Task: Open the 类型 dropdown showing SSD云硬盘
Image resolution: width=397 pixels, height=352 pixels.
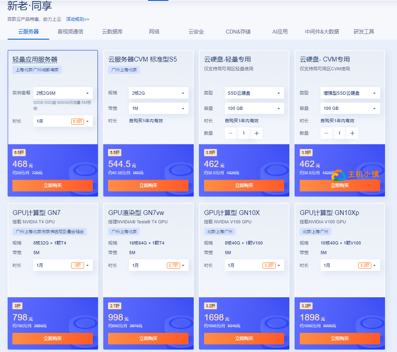Action: (x=254, y=93)
